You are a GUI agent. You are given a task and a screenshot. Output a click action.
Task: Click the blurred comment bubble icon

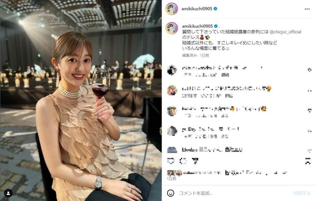click(x=183, y=161)
